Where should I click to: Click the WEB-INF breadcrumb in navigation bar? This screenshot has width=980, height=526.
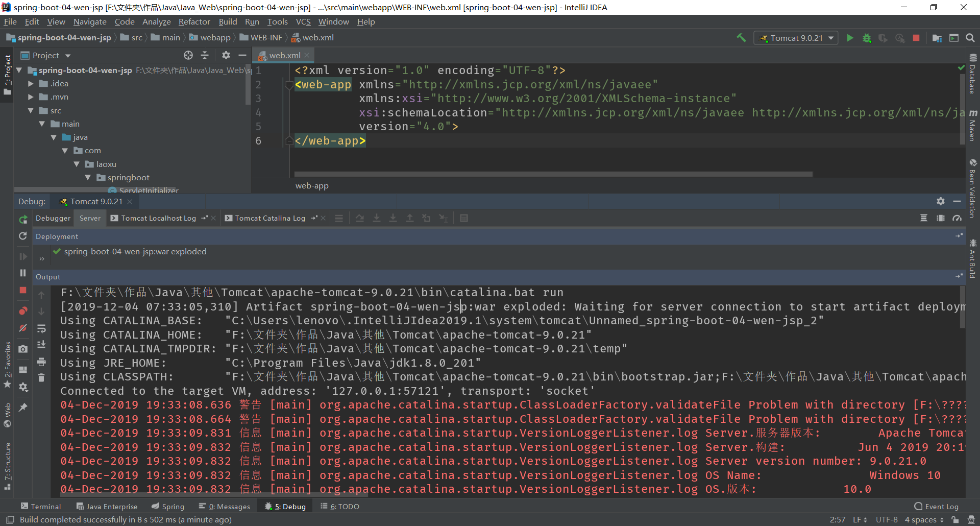[x=261, y=38]
